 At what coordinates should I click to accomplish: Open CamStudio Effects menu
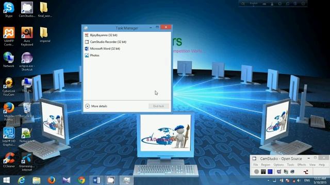coord(302,165)
